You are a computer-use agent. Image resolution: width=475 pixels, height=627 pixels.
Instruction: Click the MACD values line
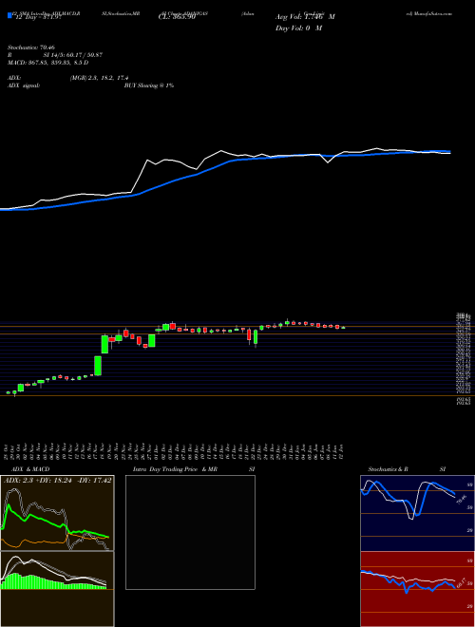(x=48, y=63)
